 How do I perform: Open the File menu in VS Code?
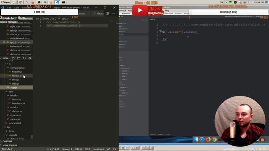tap(9, 8)
